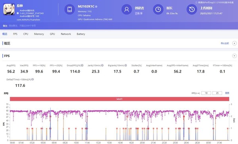Click the duration clock icon

(158, 10)
